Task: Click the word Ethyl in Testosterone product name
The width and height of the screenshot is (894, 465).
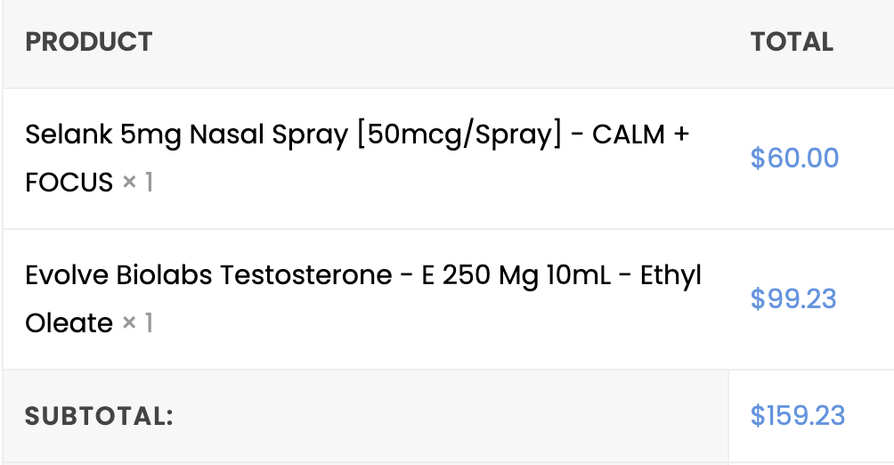Action: 671,275
